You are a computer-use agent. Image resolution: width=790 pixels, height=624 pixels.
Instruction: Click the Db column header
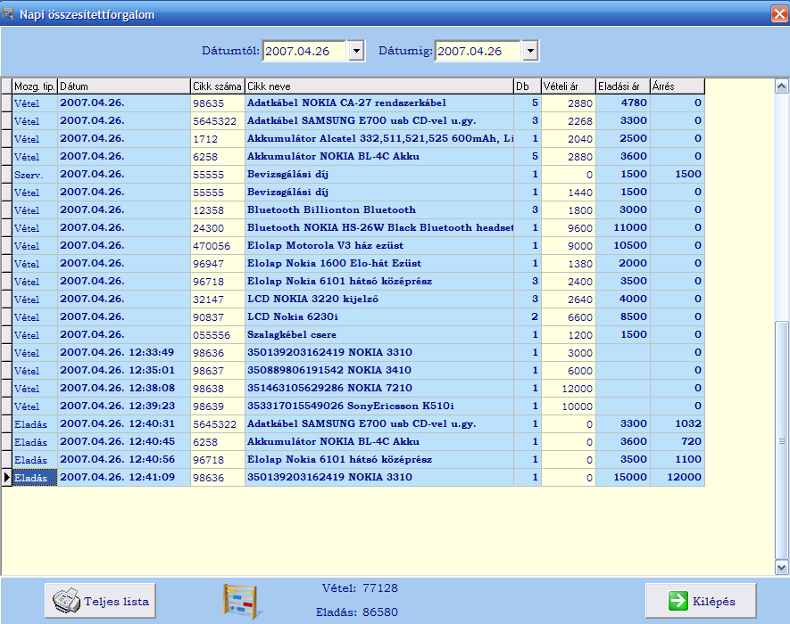pos(528,86)
